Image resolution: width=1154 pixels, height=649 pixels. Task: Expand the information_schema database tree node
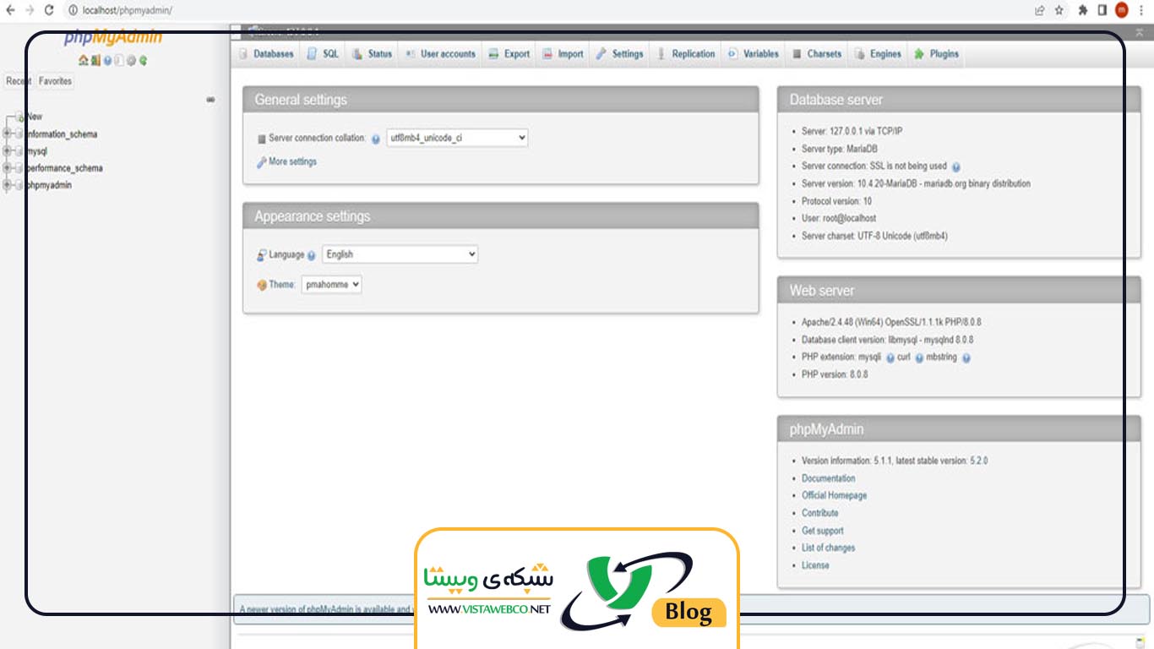[x=7, y=134]
